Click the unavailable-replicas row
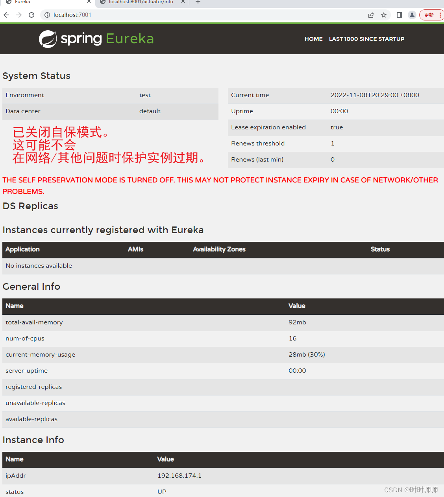 (x=223, y=403)
